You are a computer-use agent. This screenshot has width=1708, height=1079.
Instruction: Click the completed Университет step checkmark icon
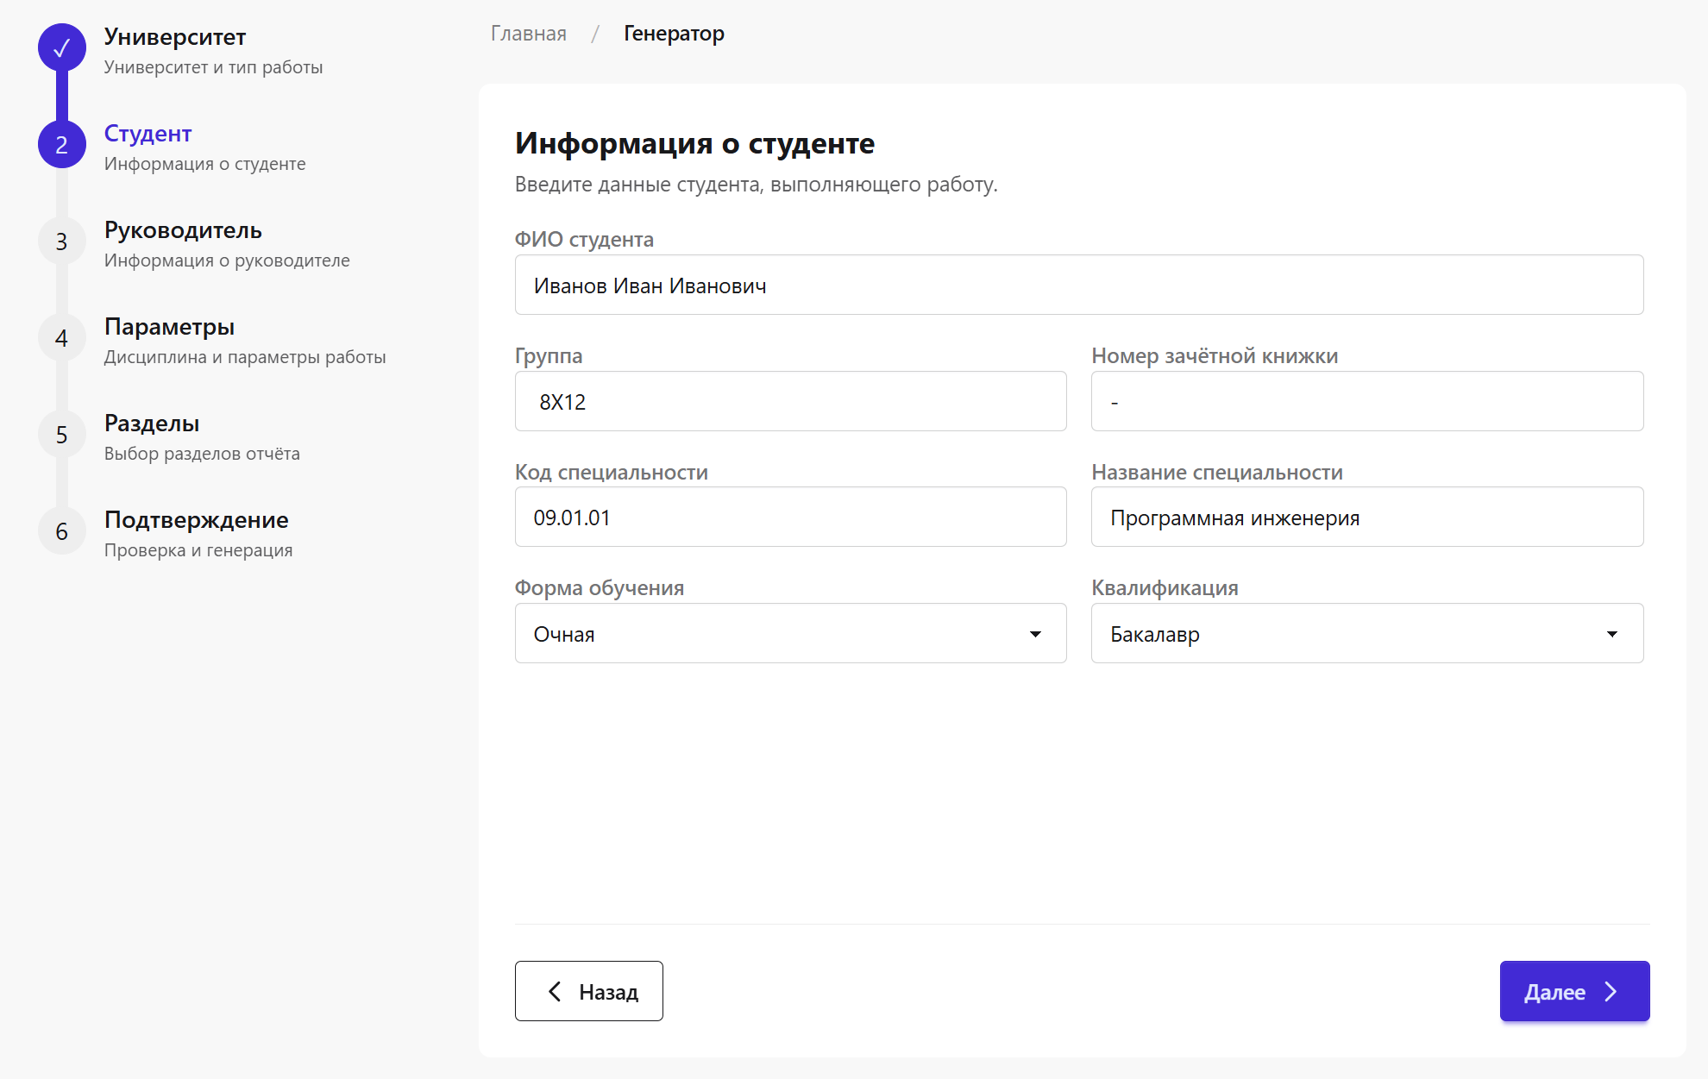point(61,47)
